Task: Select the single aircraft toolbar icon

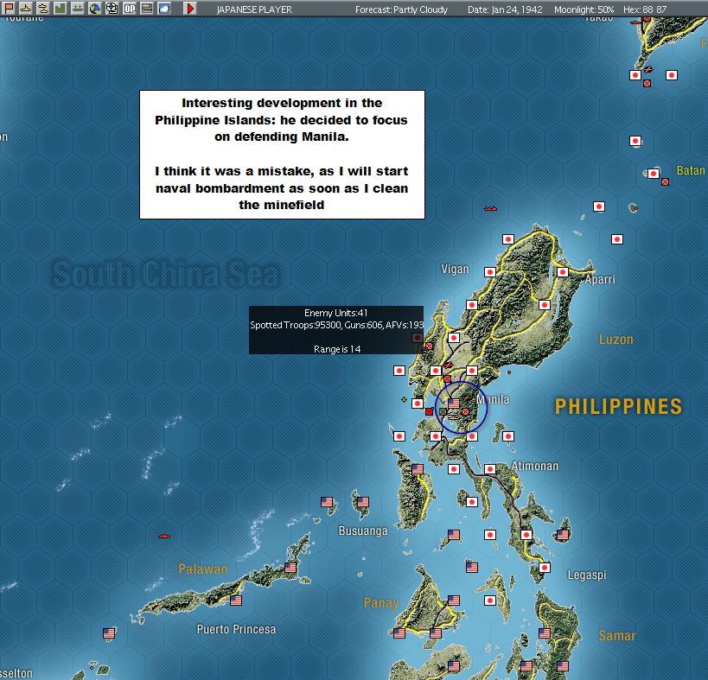Action: [x=26, y=8]
